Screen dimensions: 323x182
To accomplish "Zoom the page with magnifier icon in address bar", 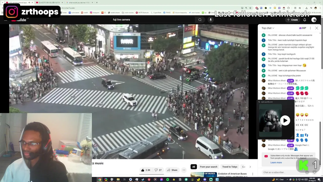I will tap(246, 8).
